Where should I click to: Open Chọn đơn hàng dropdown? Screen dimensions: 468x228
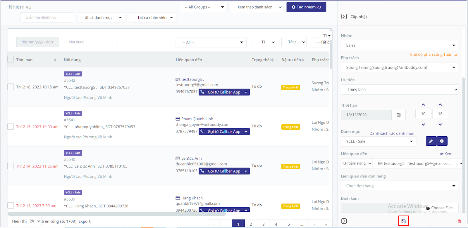coord(400,186)
